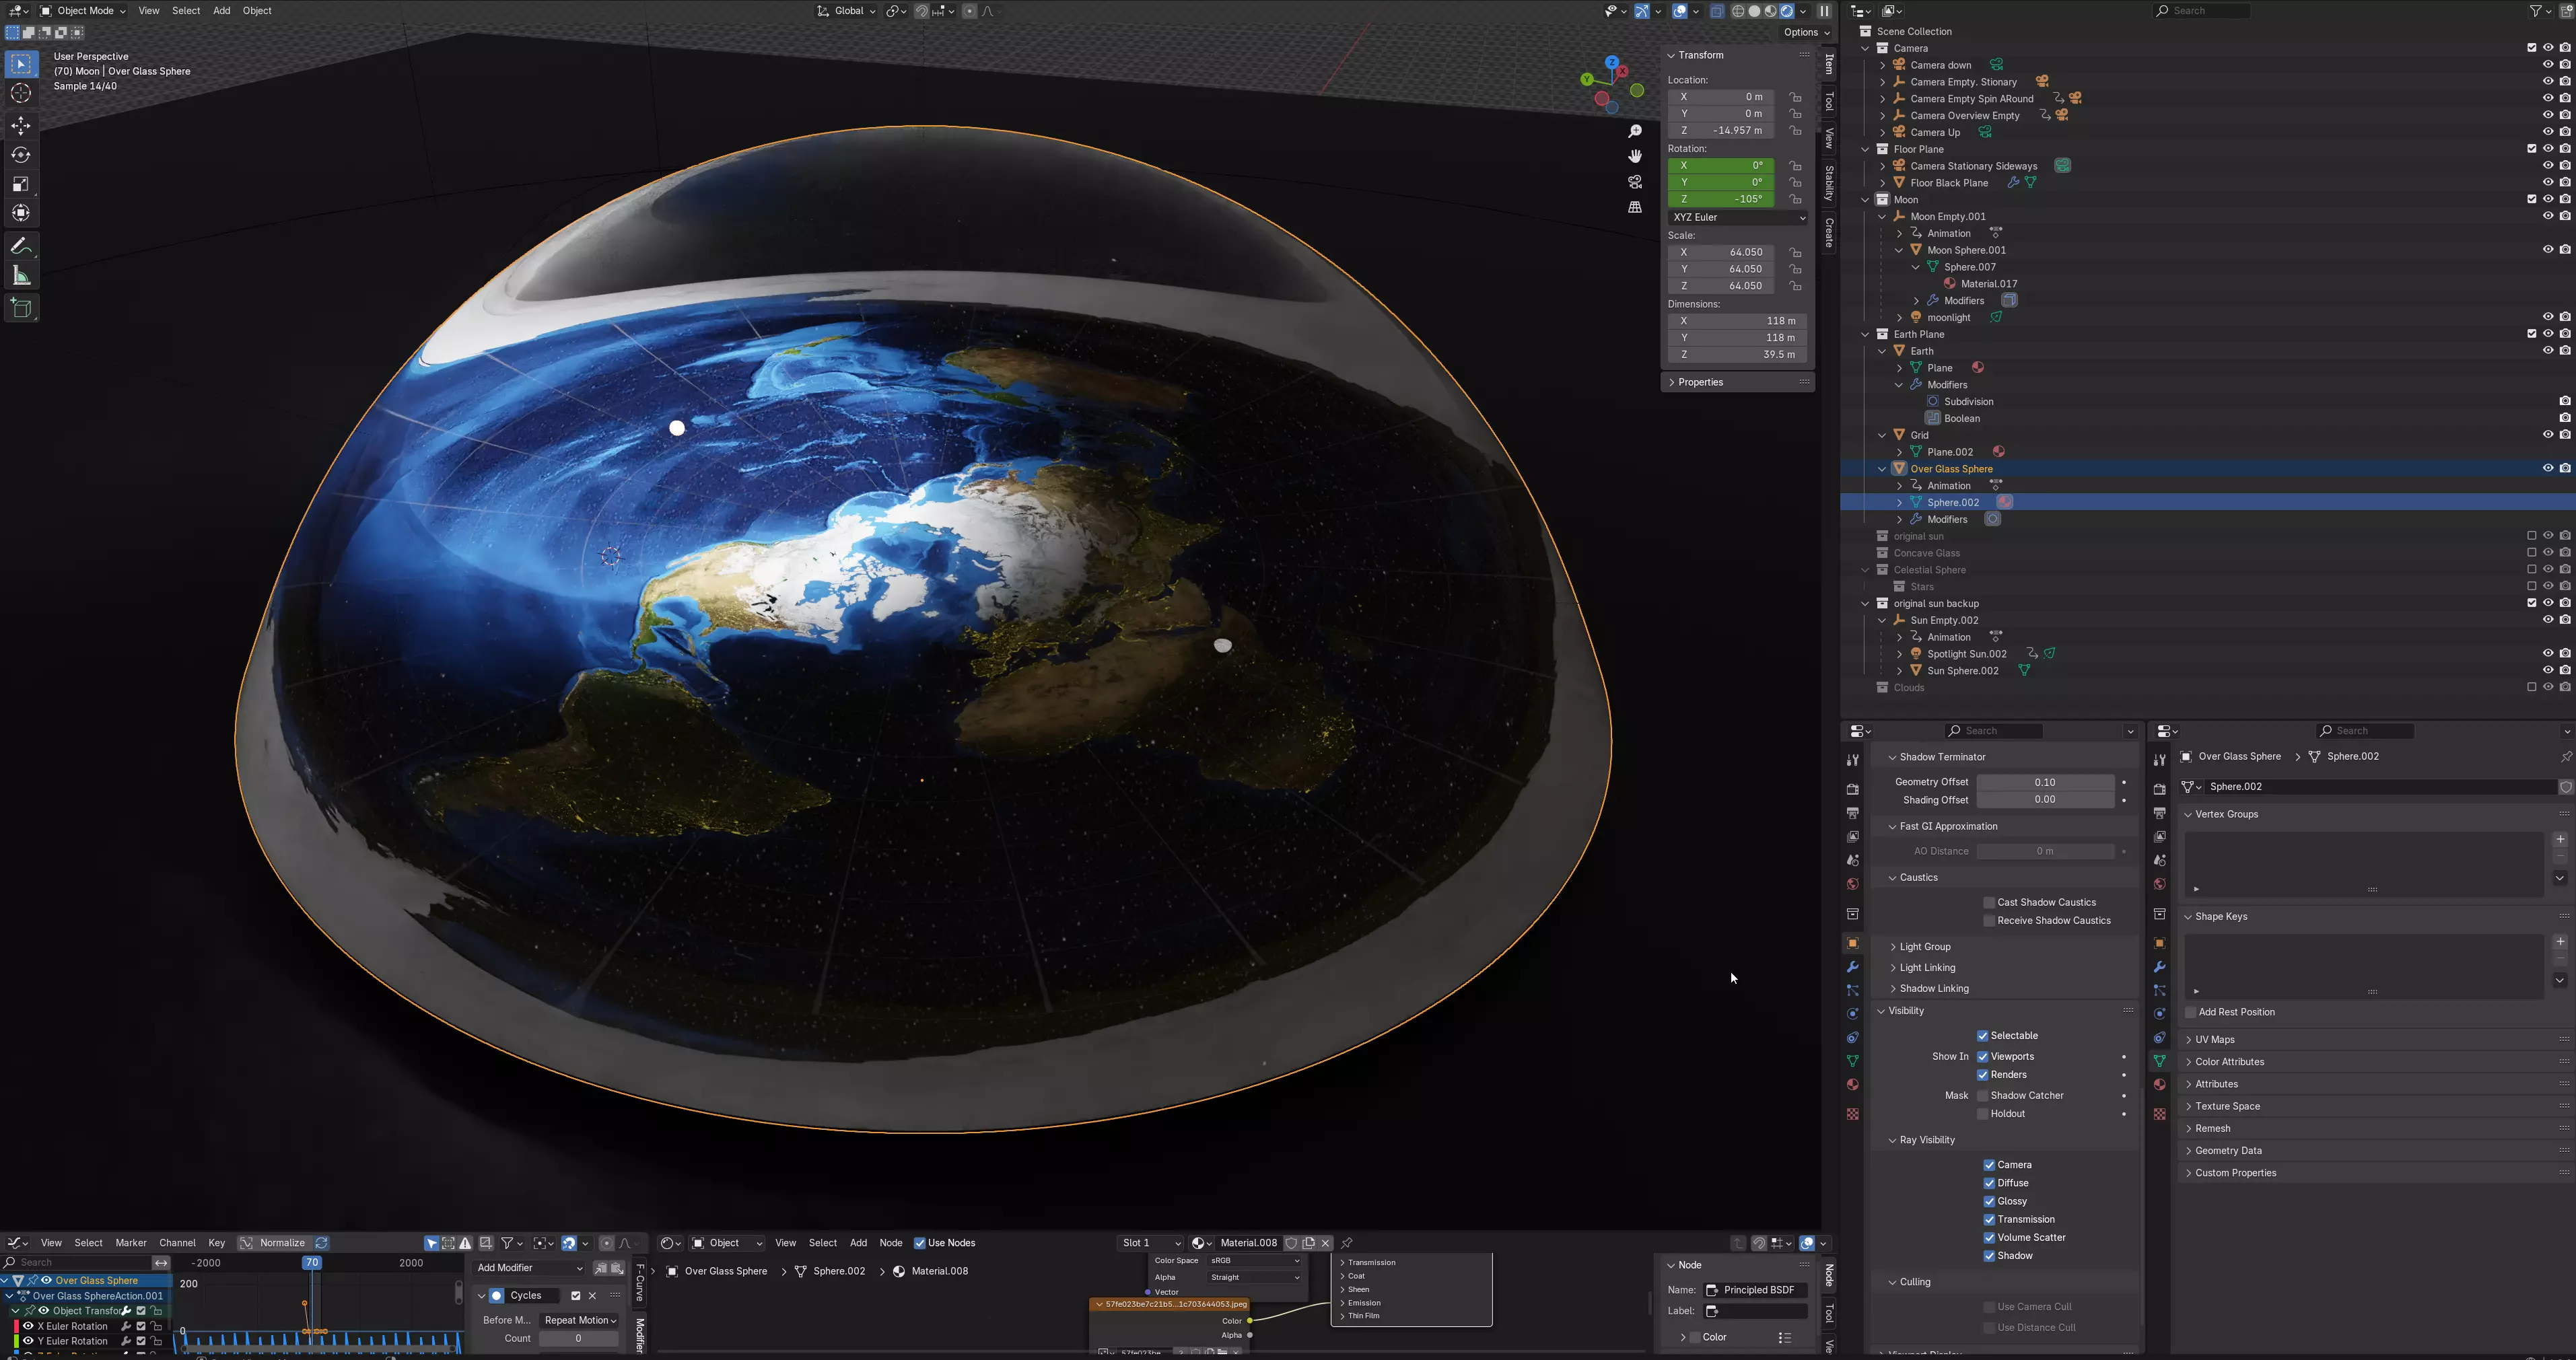This screenshot has height=1360, width=2576.
Task: Click the Add Cube tool
Action: click(x=21, y=308)
